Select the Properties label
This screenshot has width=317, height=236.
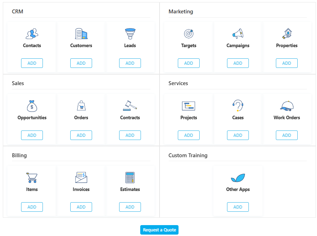tap(287, 45)
